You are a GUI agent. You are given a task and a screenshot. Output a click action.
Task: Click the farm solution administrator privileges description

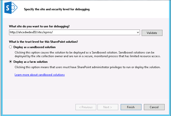point(88,67)
